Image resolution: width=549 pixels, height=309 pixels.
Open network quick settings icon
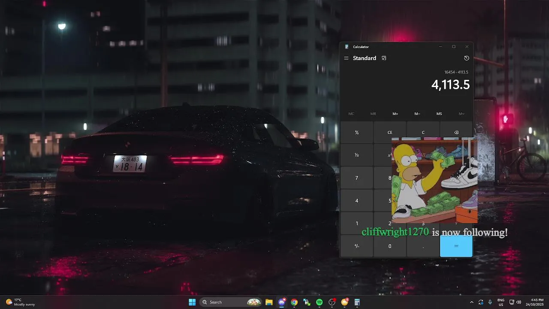coord(512,302)
